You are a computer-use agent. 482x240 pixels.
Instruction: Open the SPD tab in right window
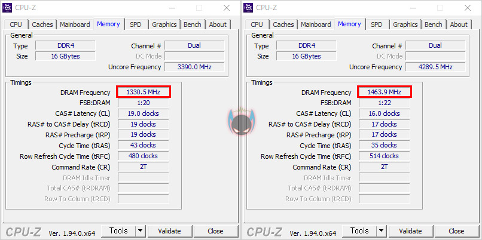click(x=377, y=24)
